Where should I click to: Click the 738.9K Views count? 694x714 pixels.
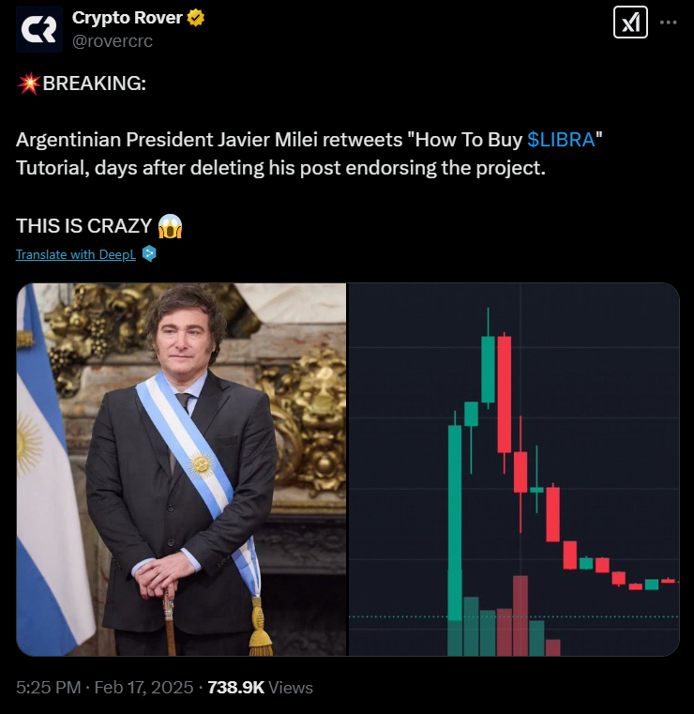(x=261, y=688)
